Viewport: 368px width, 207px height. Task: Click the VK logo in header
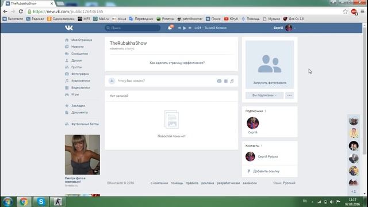[69, 28]
